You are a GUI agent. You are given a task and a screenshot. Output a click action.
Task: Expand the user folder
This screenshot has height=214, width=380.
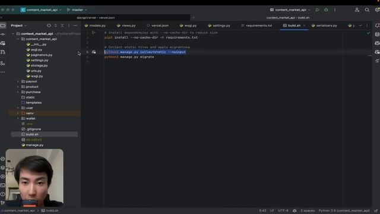[x=18, y=108]
